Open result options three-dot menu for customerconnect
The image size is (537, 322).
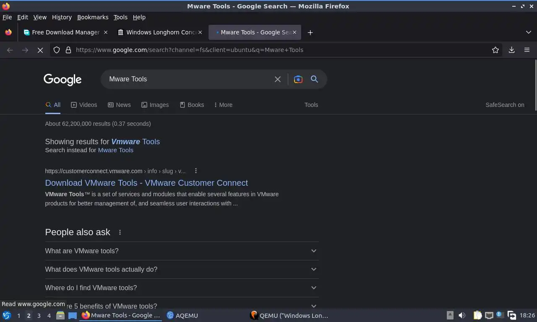coord(196,171)
